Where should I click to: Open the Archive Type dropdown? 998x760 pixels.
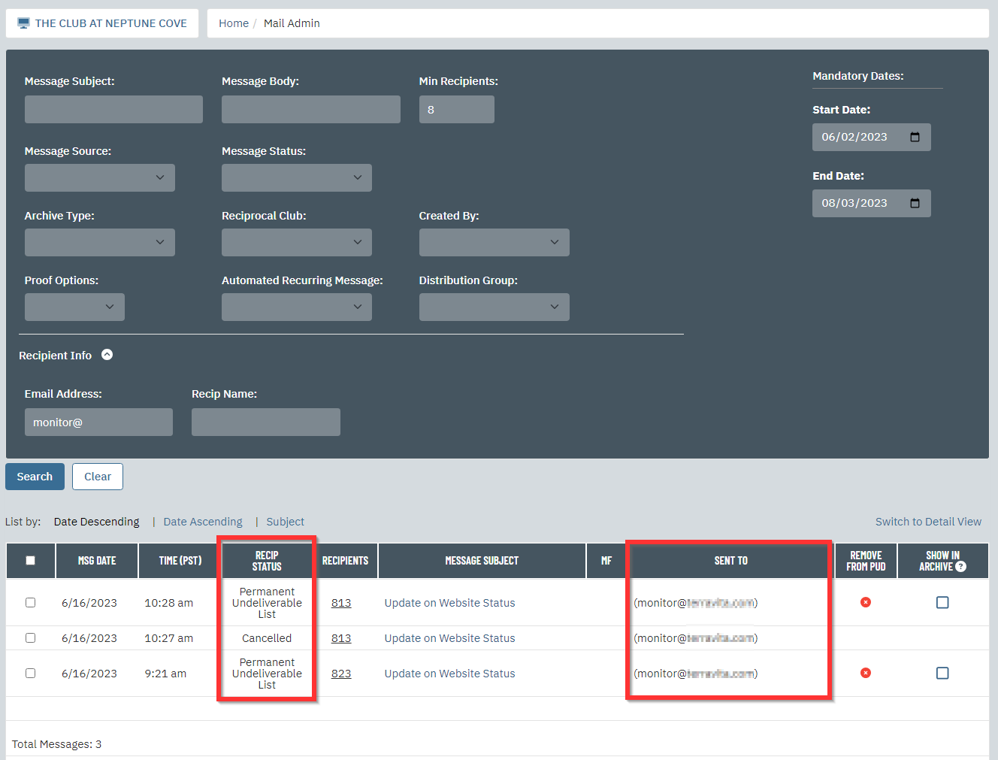pyautogui.click(x=100, y=242)
